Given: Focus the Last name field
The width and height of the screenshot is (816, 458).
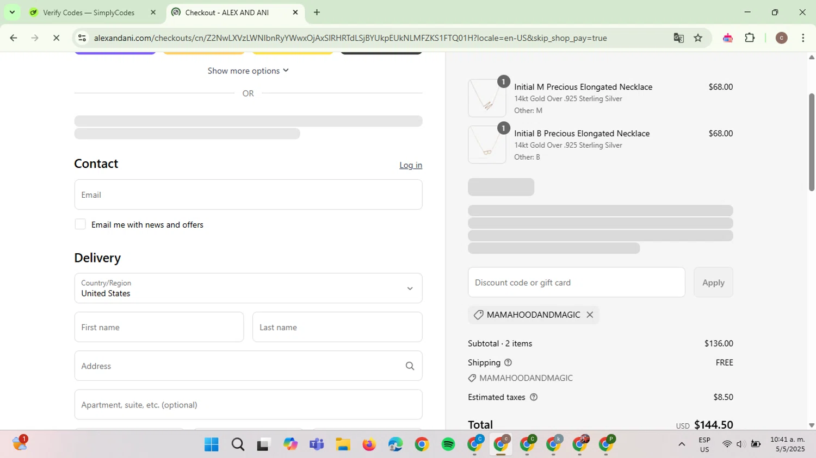Looking at the screenshot, I should point(337,327).
